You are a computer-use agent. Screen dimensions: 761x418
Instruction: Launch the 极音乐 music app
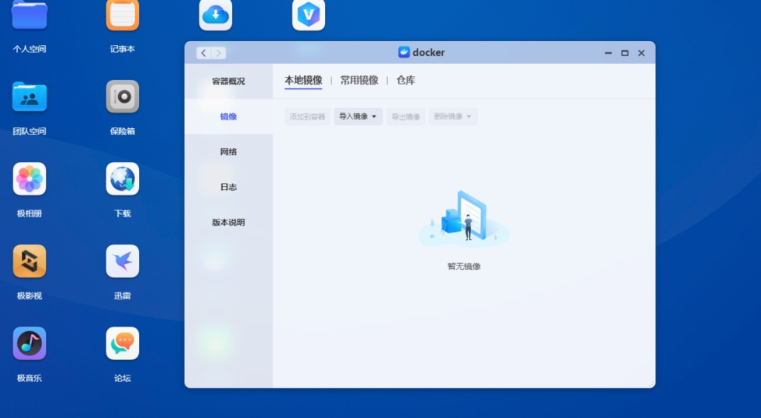tap(30, 344)
